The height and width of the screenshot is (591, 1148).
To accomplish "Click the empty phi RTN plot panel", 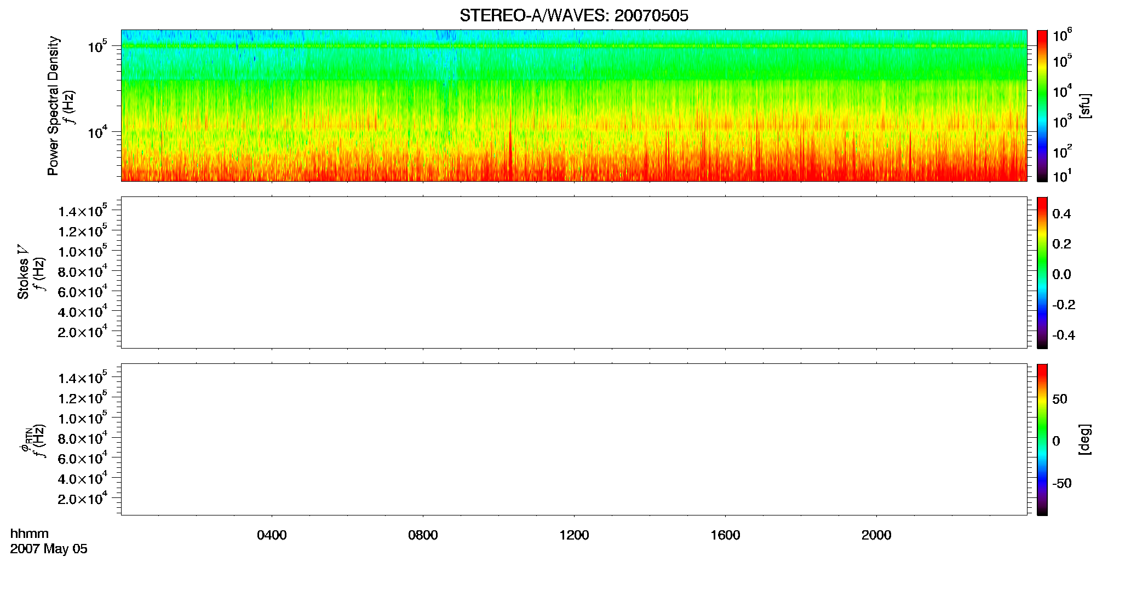I will (574, 439).
